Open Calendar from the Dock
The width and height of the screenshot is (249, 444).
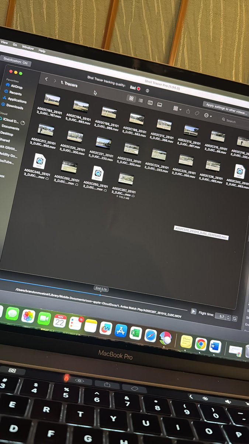60,321
